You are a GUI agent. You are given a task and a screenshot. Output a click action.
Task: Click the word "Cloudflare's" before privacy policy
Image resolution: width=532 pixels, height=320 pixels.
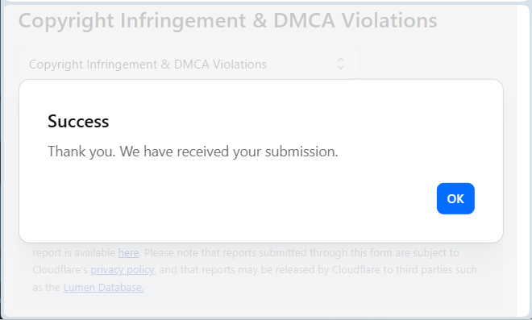click(60, 270)
